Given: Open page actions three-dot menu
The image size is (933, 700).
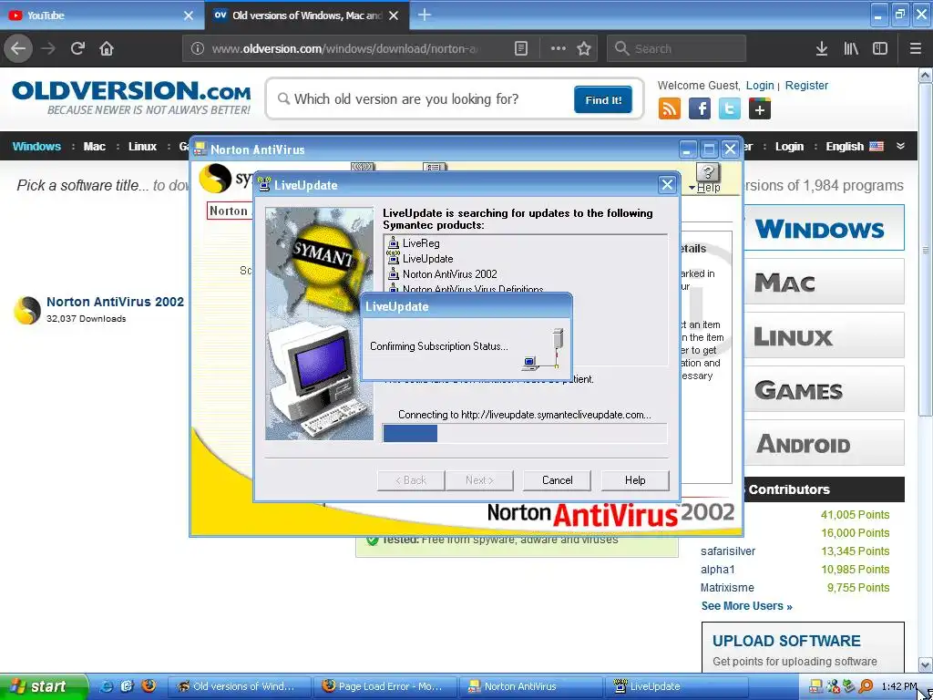Looking at the screenshot, I should pos(558,49).
